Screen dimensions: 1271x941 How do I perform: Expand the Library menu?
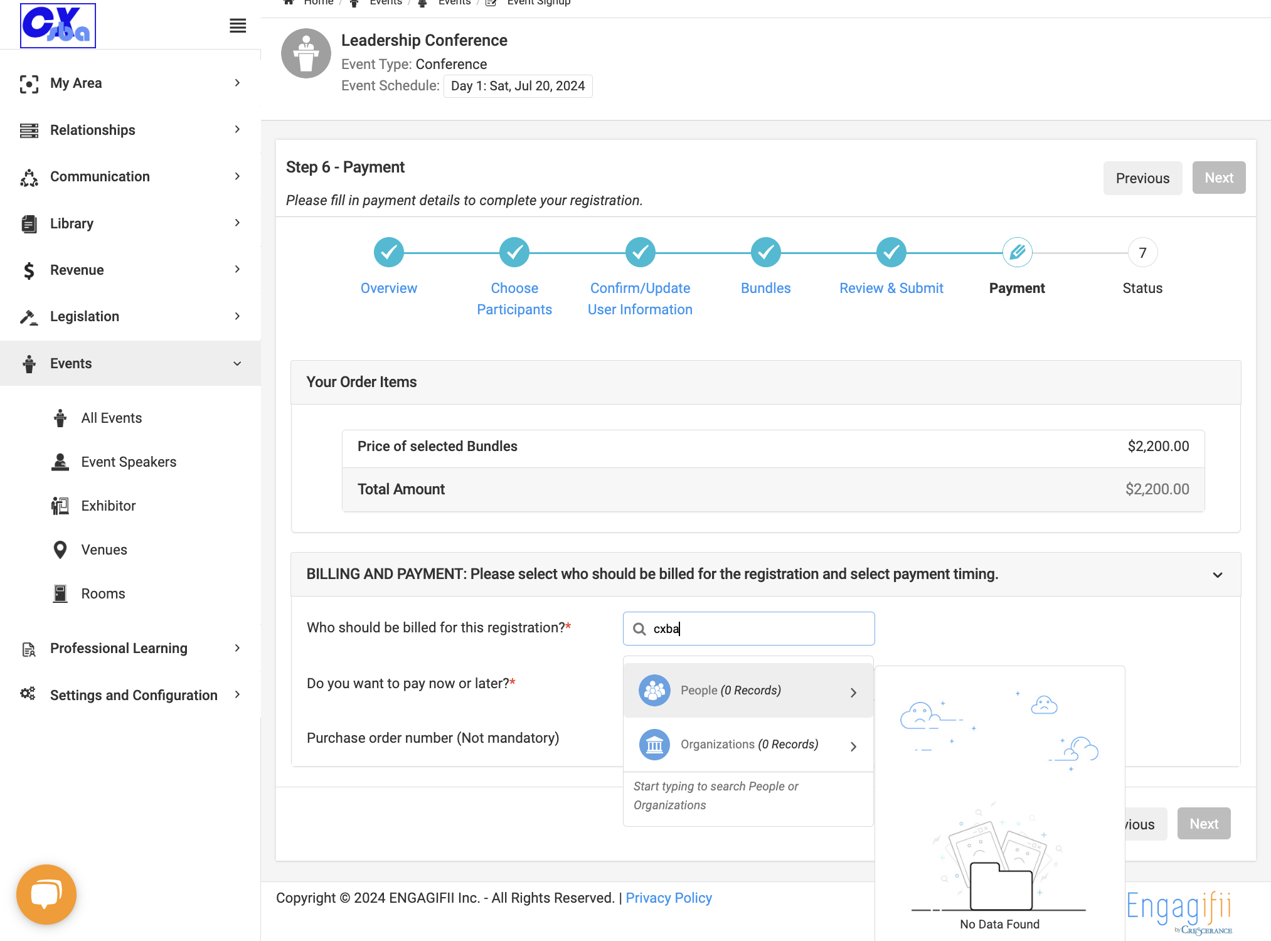click(x=130, y=223)
